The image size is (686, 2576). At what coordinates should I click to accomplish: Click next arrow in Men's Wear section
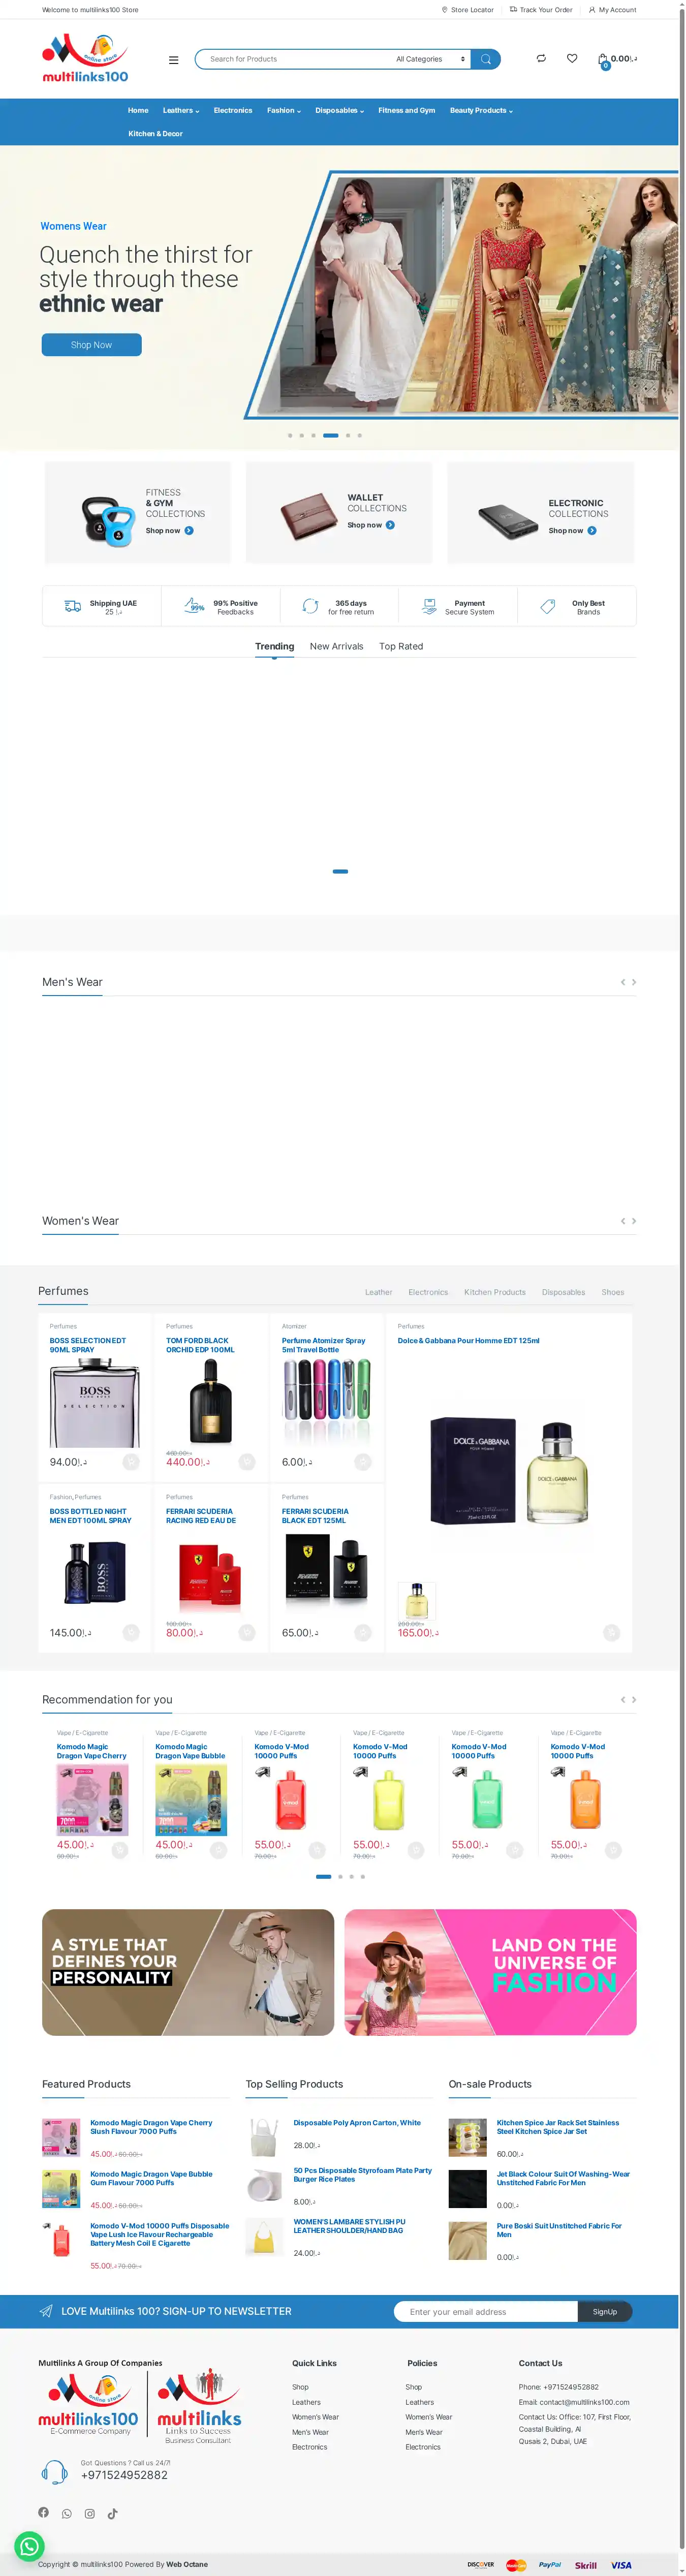[x=634, y=982]
